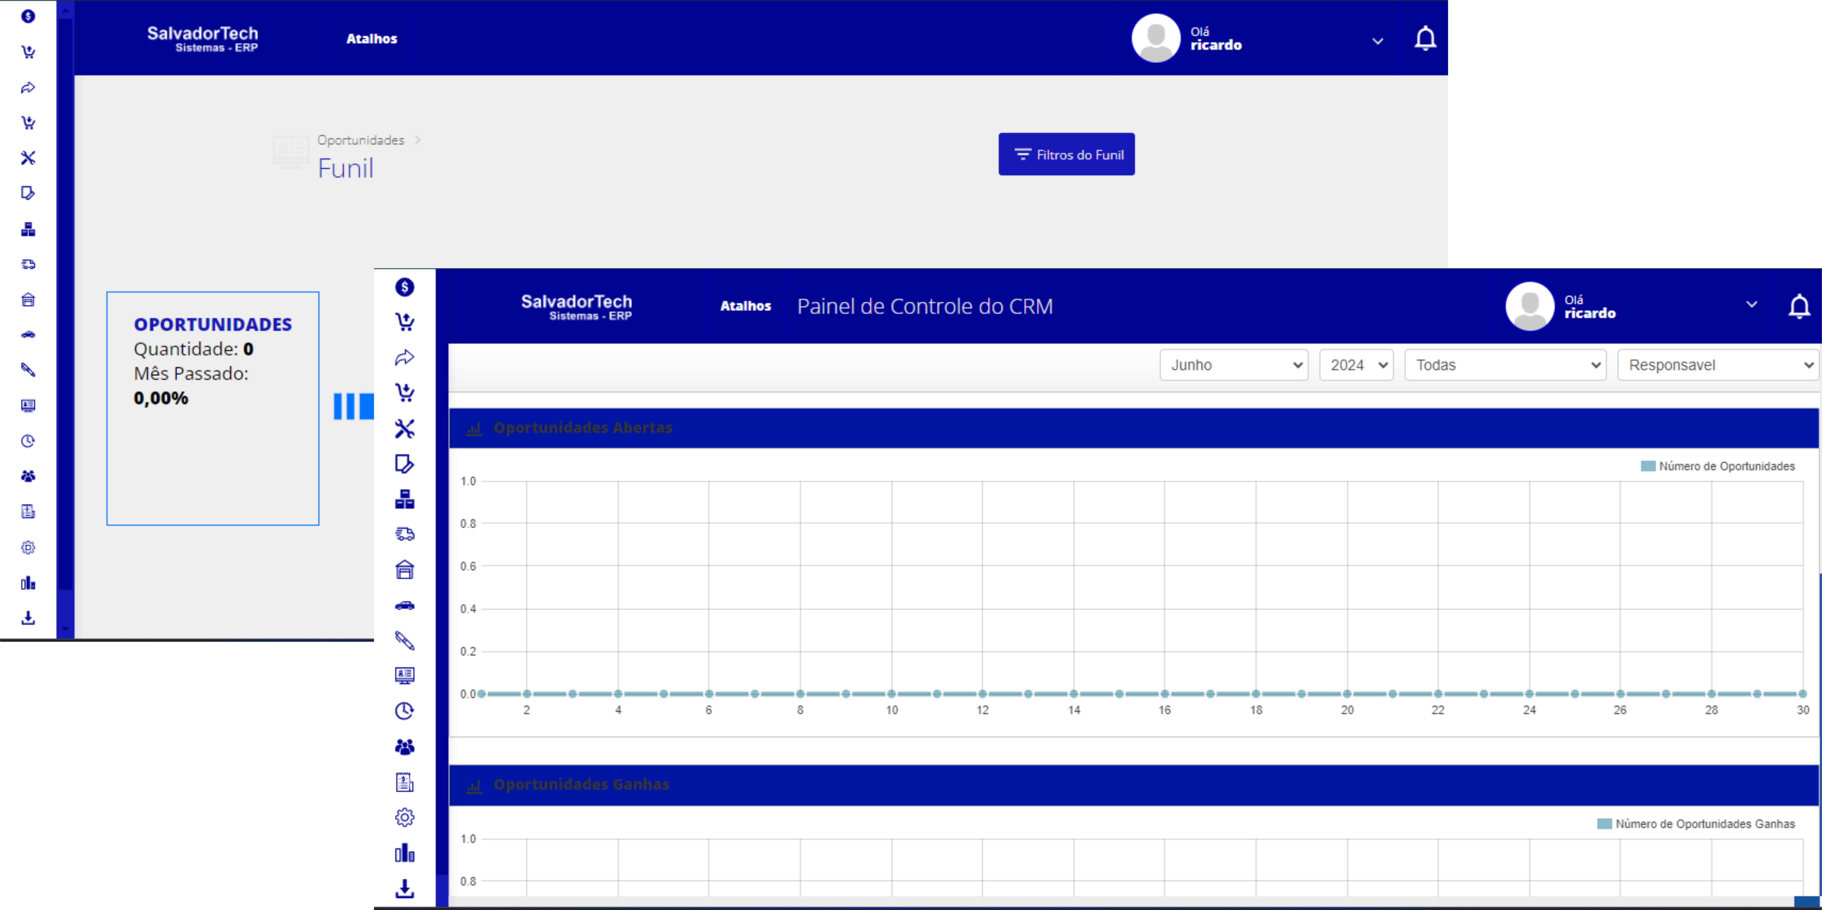
Task: Open the tools icon in Funil window sidebar
Action: [x=28, y=158]
